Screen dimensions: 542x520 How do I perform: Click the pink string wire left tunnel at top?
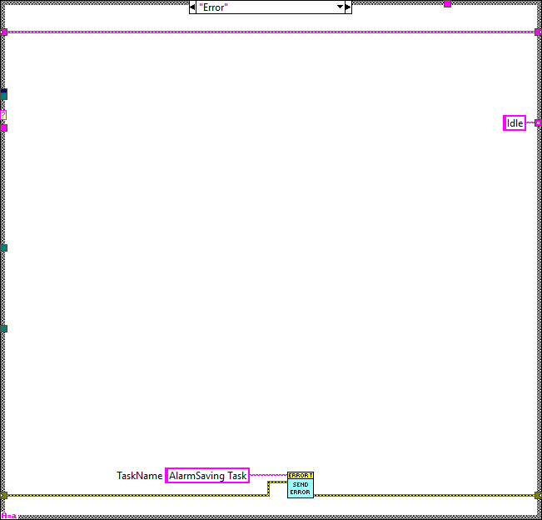click(x=4, y=32)
